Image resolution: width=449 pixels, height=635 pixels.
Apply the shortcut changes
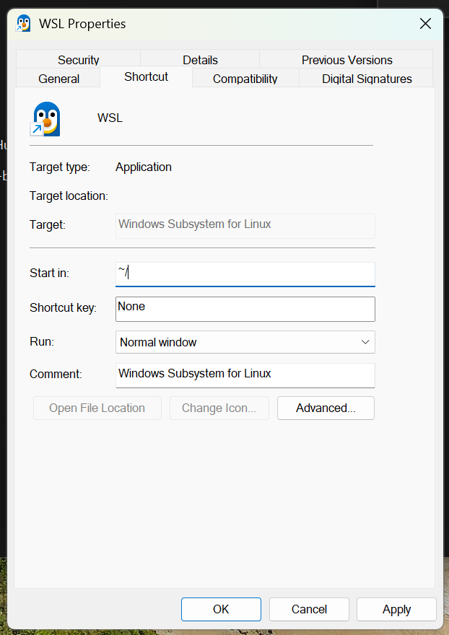tap(396, 609)
